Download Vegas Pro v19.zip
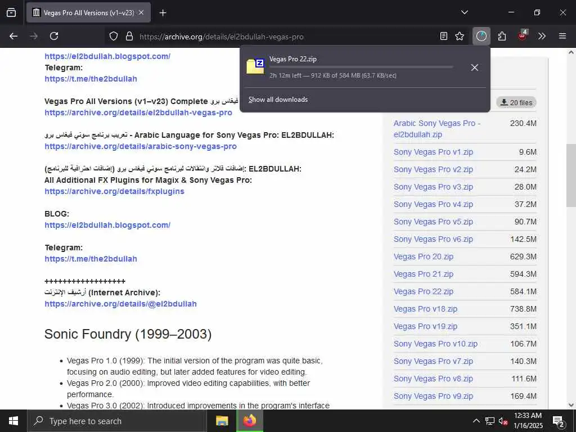Screen dimensions: 576x432 pos(425,327)
